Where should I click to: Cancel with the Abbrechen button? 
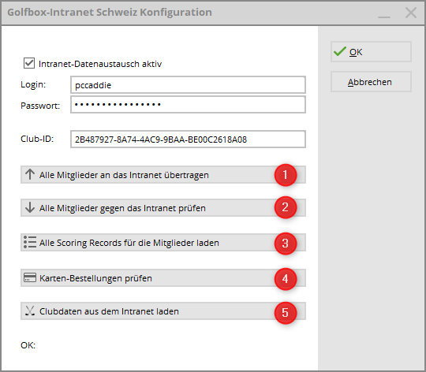(371, 82)
